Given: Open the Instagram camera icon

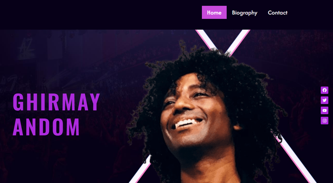Looking at the screenshot, I should pos(324,121).
